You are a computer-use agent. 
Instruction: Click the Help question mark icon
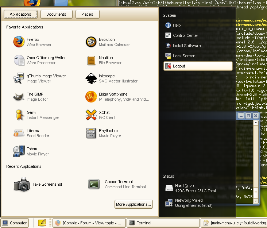click(168, 25)
